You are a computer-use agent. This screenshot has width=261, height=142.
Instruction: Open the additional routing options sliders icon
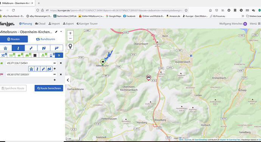click(59, 55)
